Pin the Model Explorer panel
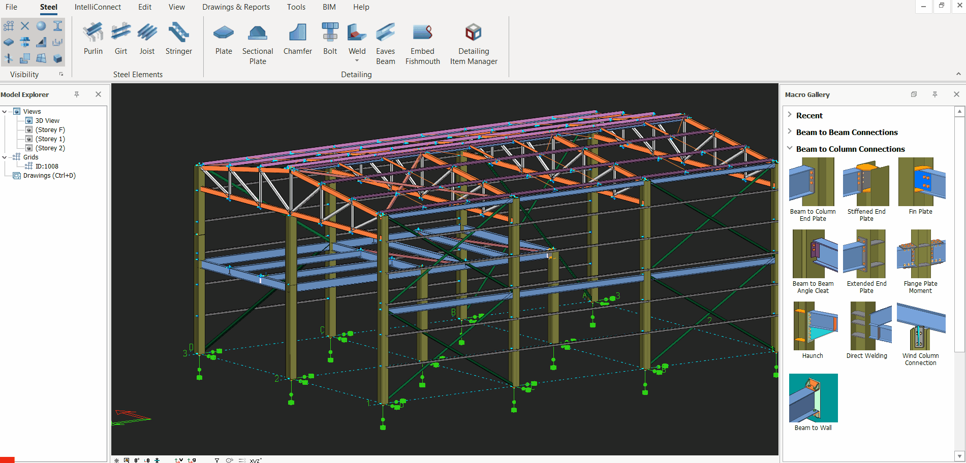 77,94
